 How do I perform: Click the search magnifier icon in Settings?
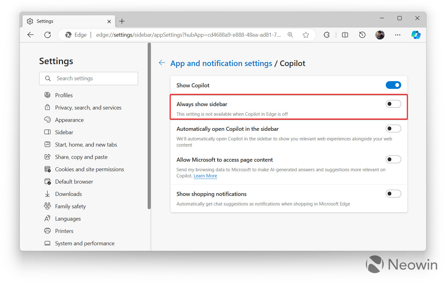coord(48,78)
